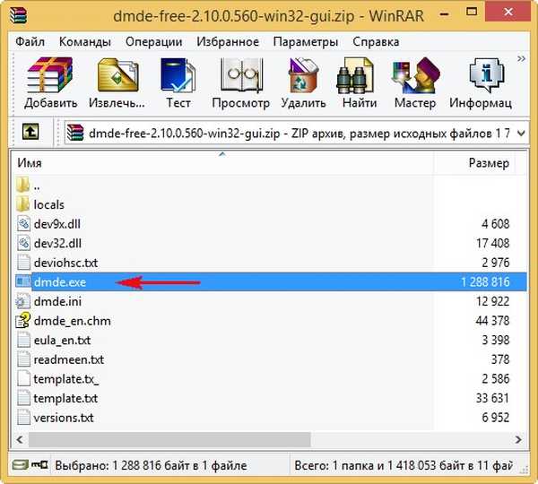Click the disk drive icon in status bar
The width and height of the screenshot is (538, 484).
tap(21, 465)
